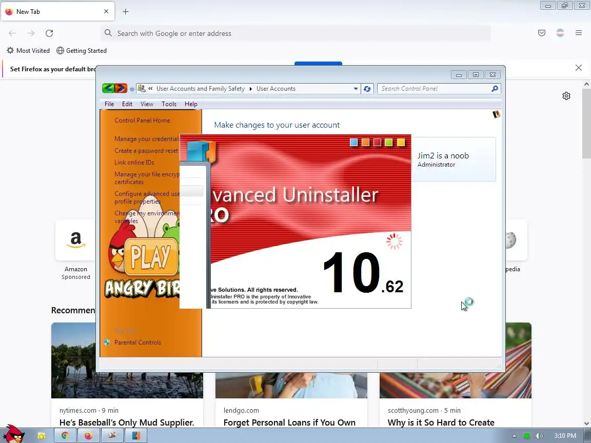
Task: Select the New Tab browser tab
Action: (x=57, y=12)
